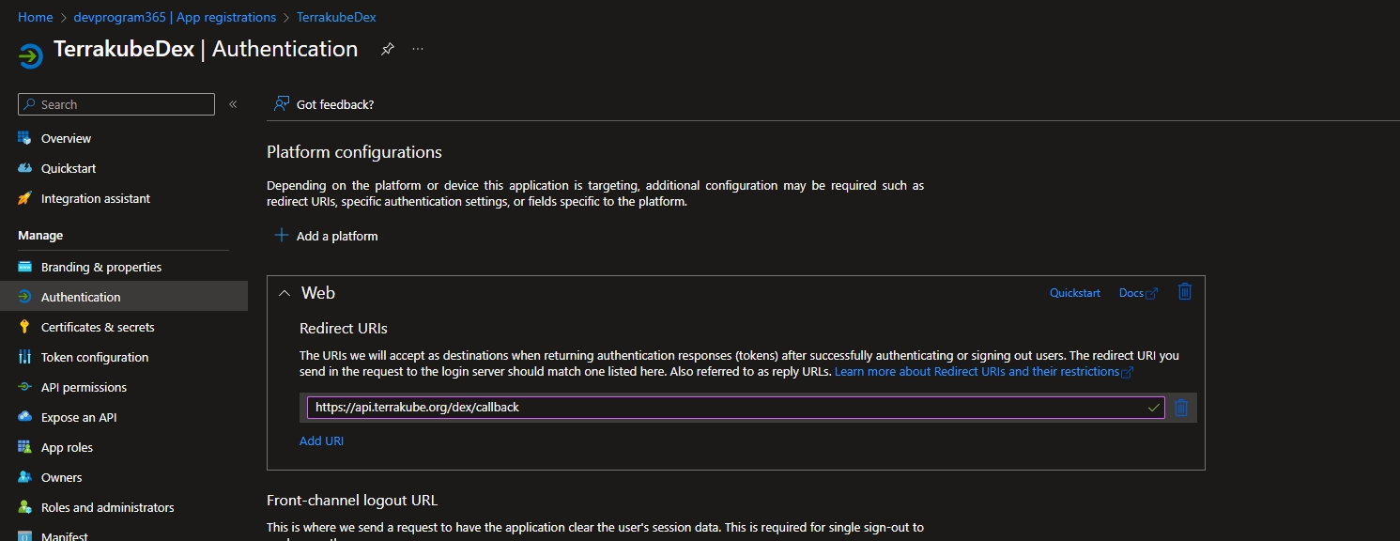Open Certificates & secrets page

pyautogui.click(x=98, y=327)
